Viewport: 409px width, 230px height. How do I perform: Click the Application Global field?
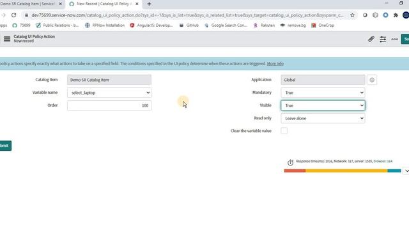click(323, 80)
